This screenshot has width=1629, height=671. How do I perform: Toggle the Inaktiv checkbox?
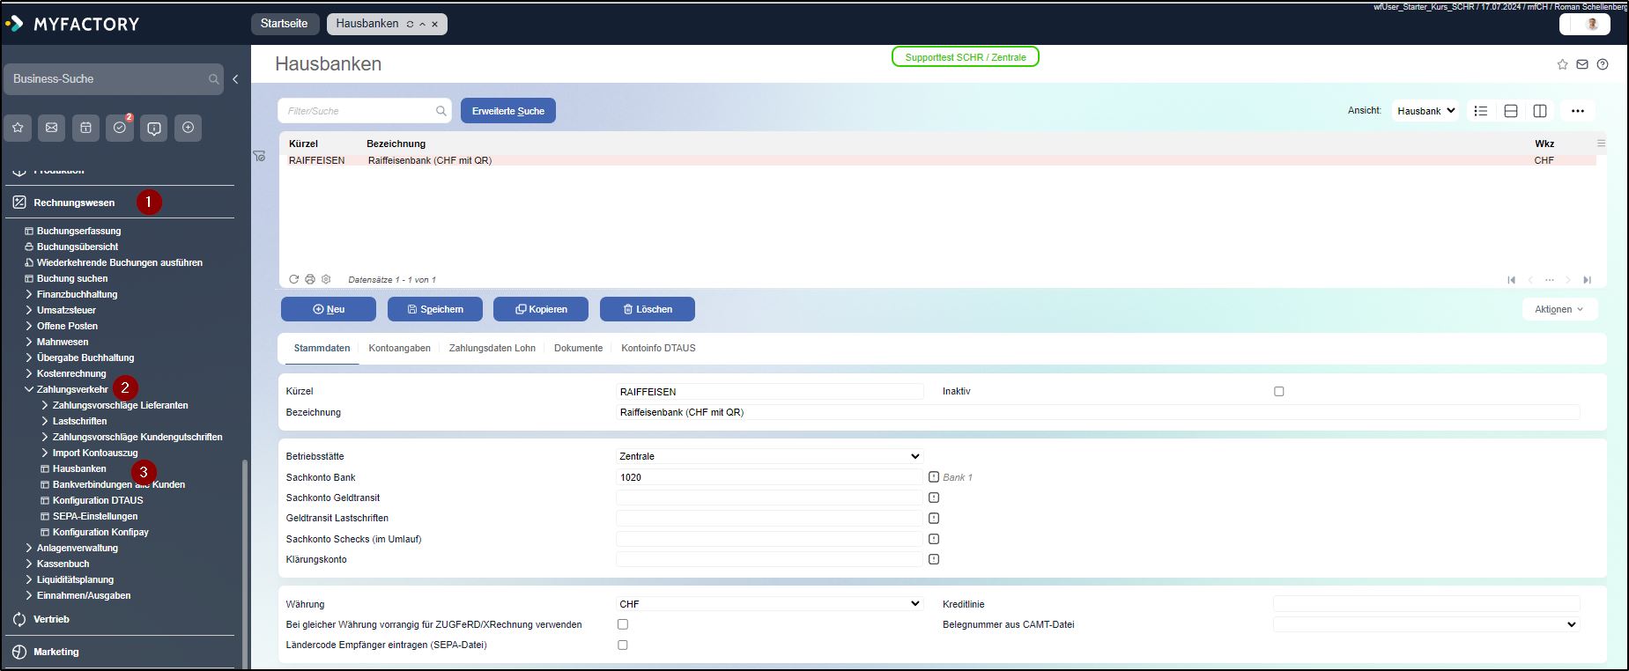(1278, 391)
